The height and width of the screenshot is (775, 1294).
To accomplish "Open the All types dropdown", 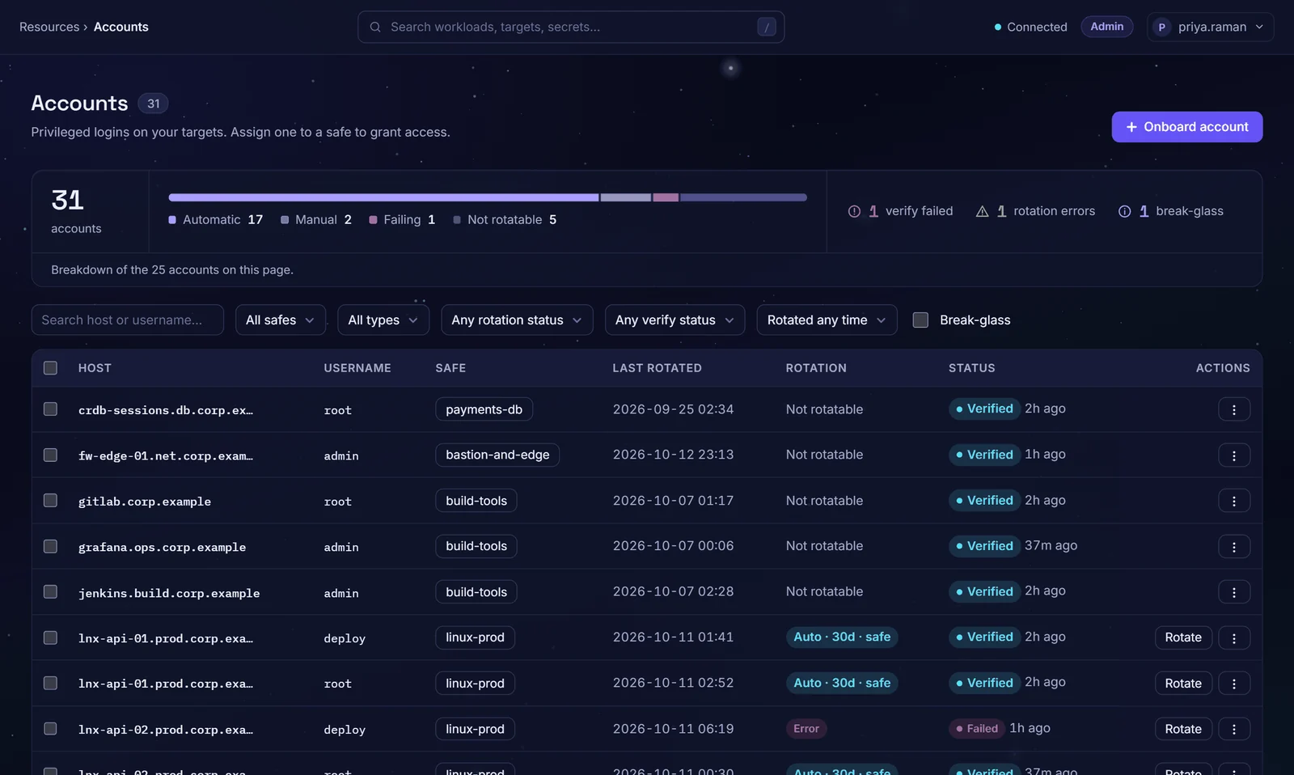I will click(383, 320).
